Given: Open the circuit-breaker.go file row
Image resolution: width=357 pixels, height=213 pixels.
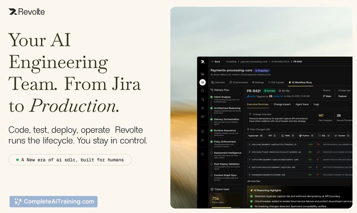Looking at the screenshot, I should tap(299, 152).
